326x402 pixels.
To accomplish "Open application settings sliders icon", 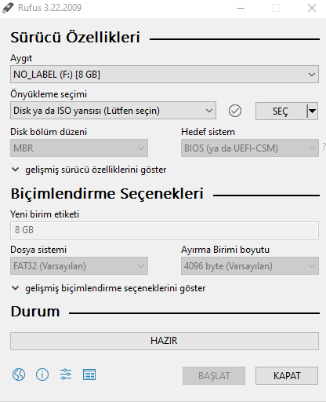I will pyautogui.click(x=66, y=375).
